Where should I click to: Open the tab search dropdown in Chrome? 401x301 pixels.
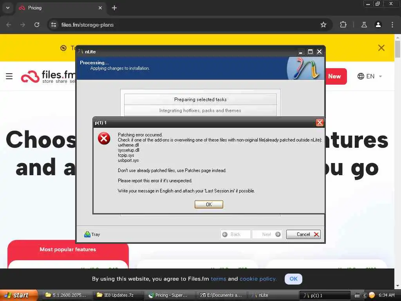coord(8,8)
